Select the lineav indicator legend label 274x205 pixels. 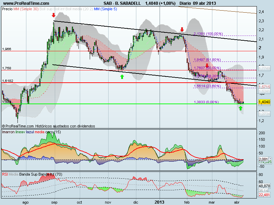point(20,132)
